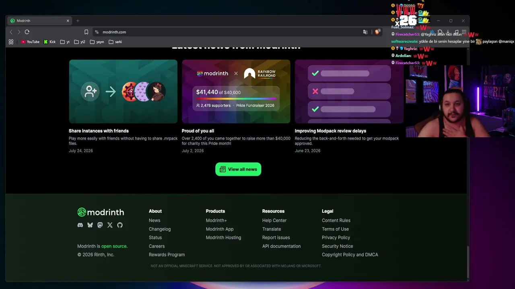
Task: Open the Translate footer link
Action: point(272,229)
